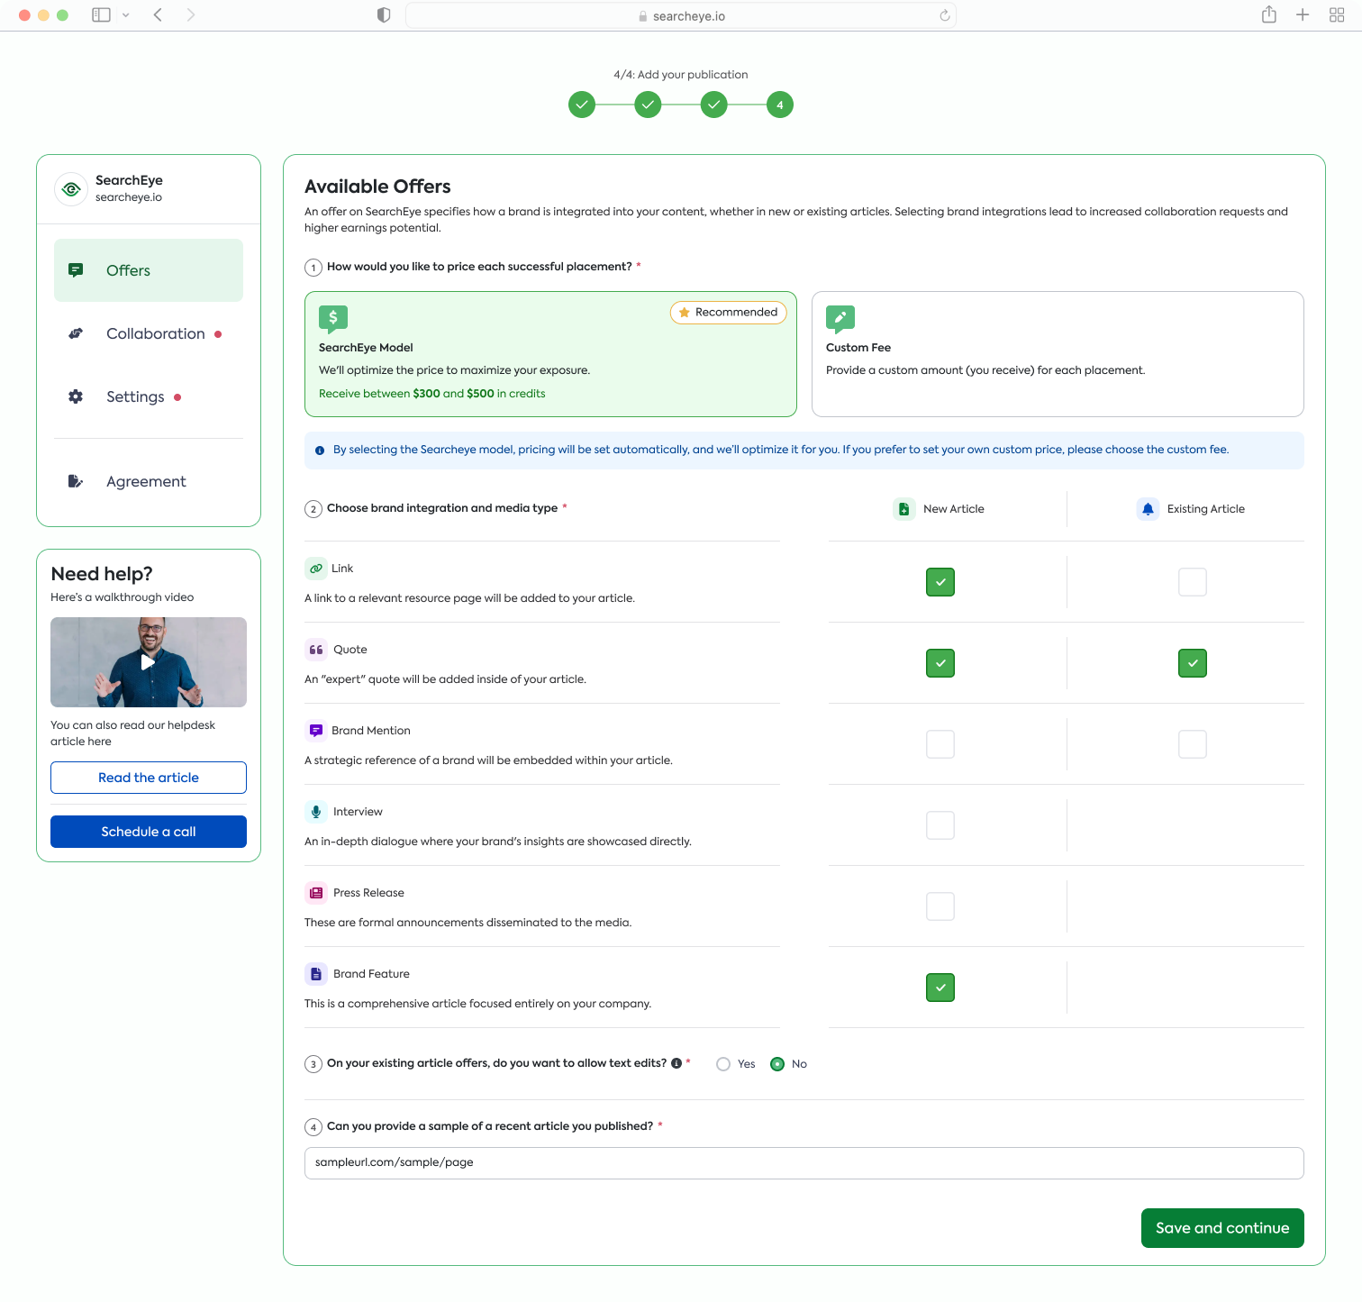The height and width of the screenshot is (1302, 1362).
Task: Check Press Release for New Article
Action: [x=940, y=906]
